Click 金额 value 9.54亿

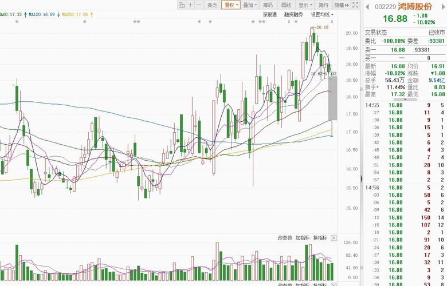437,81
